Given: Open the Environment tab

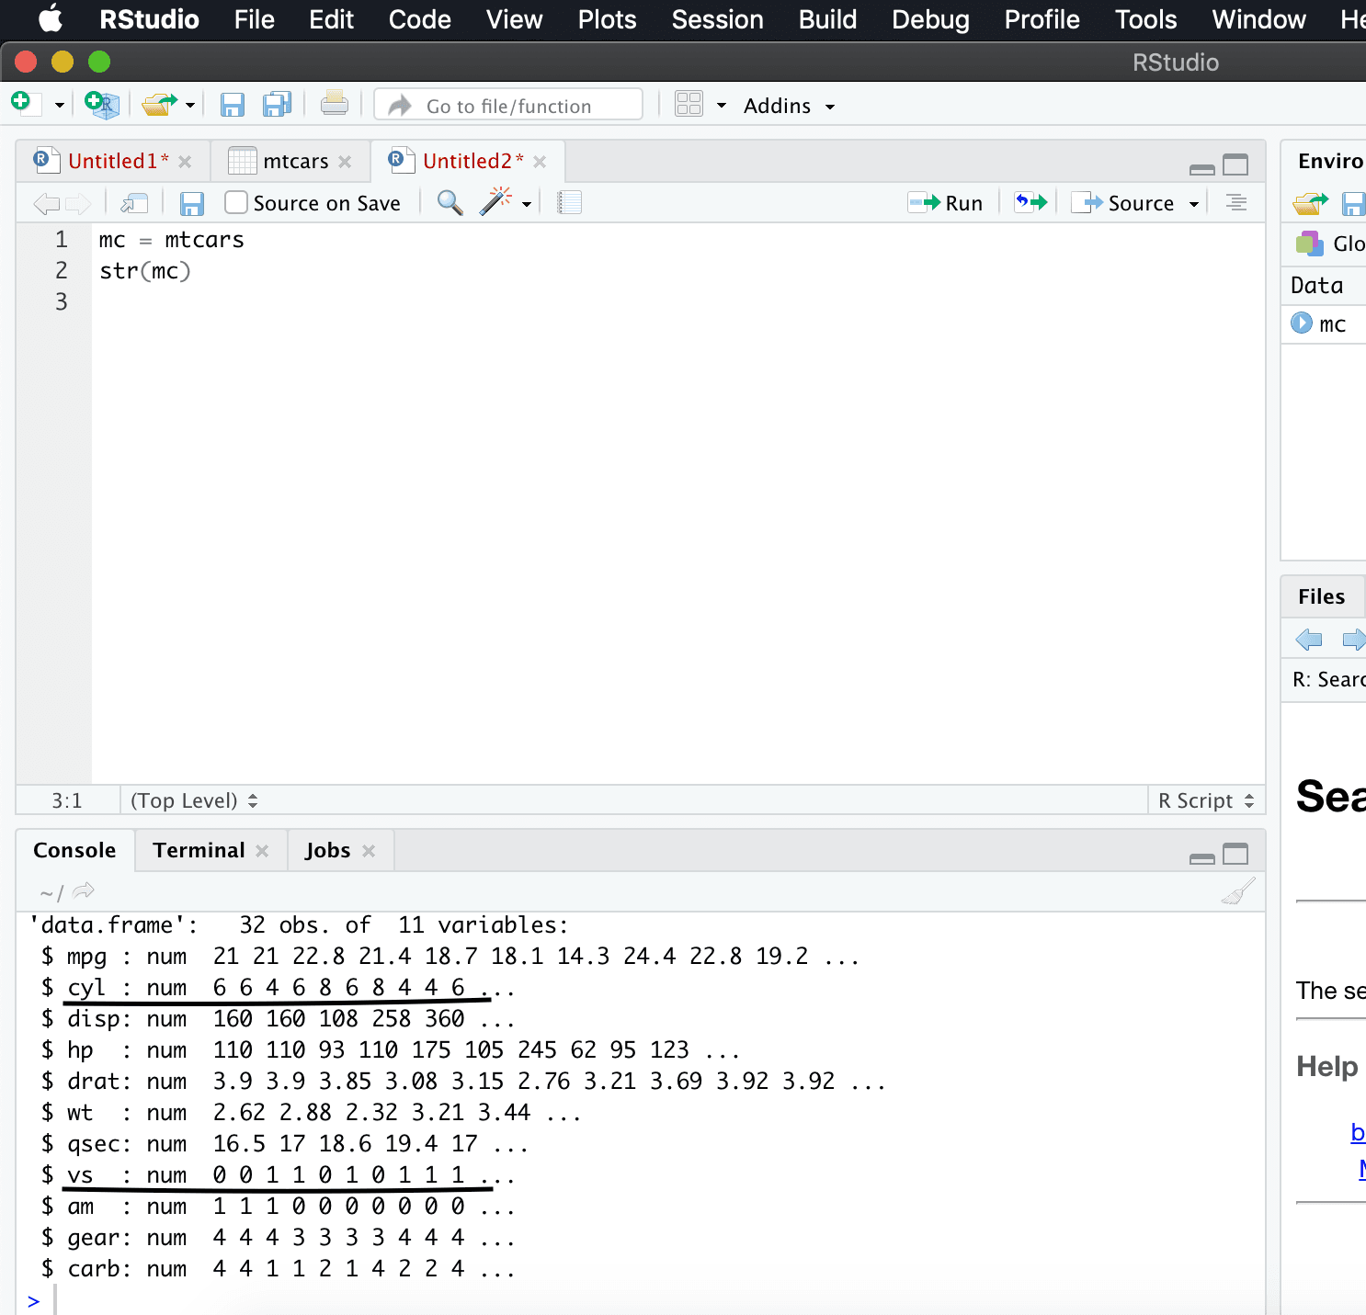Looking at the screenshot, I should tap(1330, 161).
